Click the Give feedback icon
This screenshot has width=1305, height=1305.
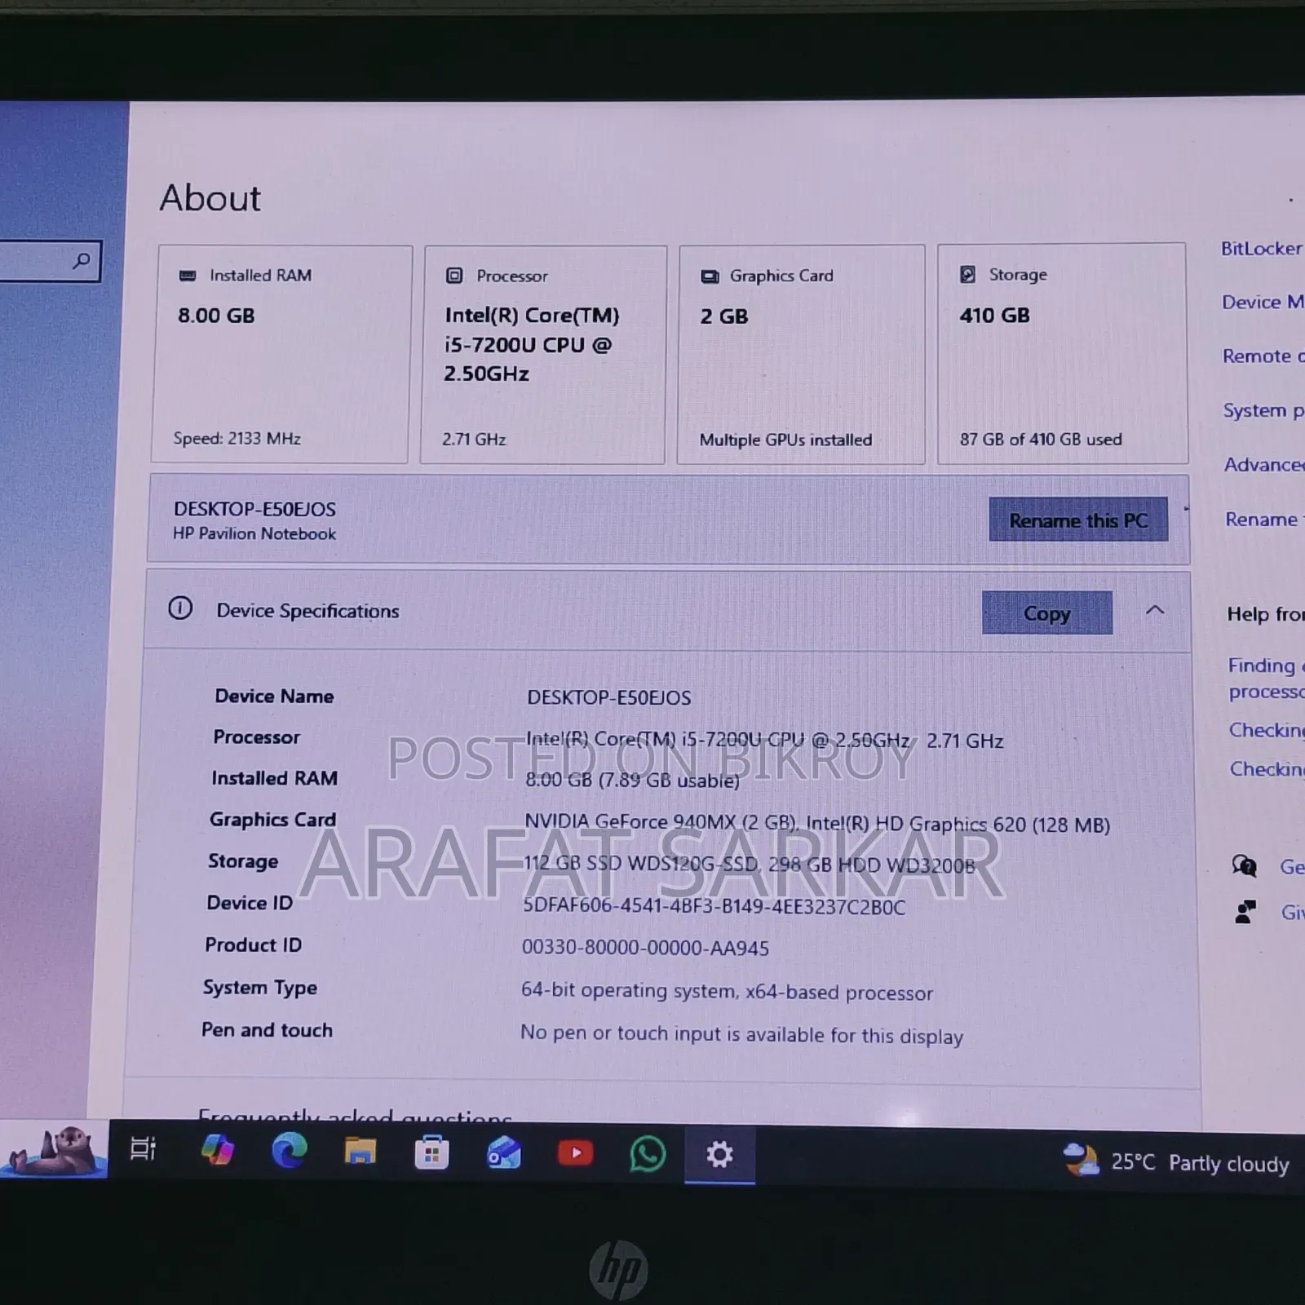pyautogui.click(x=1245, y=911)
